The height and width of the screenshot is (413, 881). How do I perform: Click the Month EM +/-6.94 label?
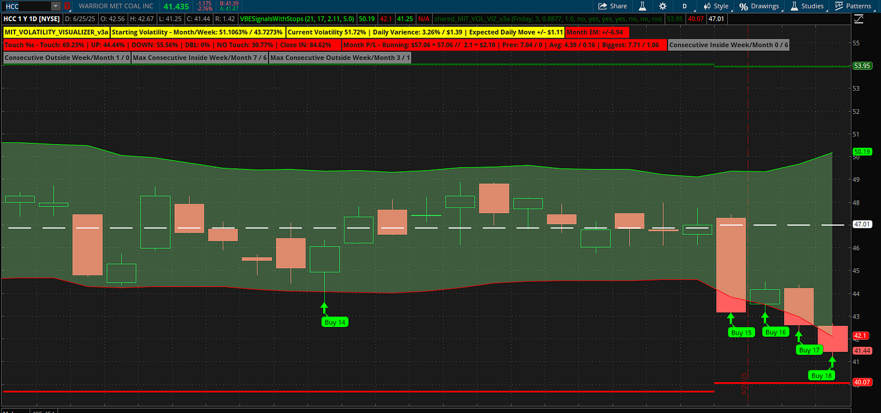point(597,31)
